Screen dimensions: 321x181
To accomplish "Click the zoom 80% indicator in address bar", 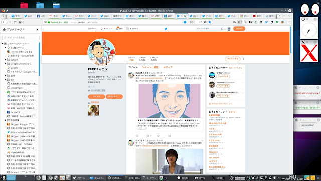I will tap(191, 22).
